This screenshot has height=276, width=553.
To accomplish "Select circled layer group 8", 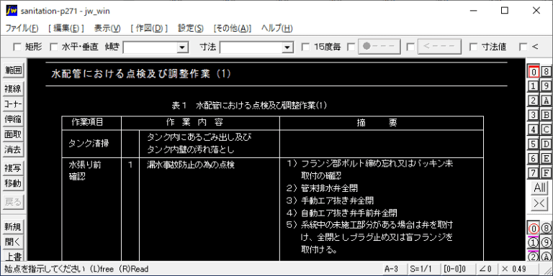I will pyautogui.click(x=546, y=229).
